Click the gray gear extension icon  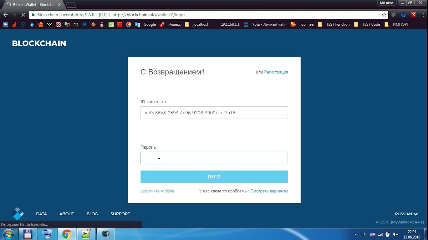394,15
